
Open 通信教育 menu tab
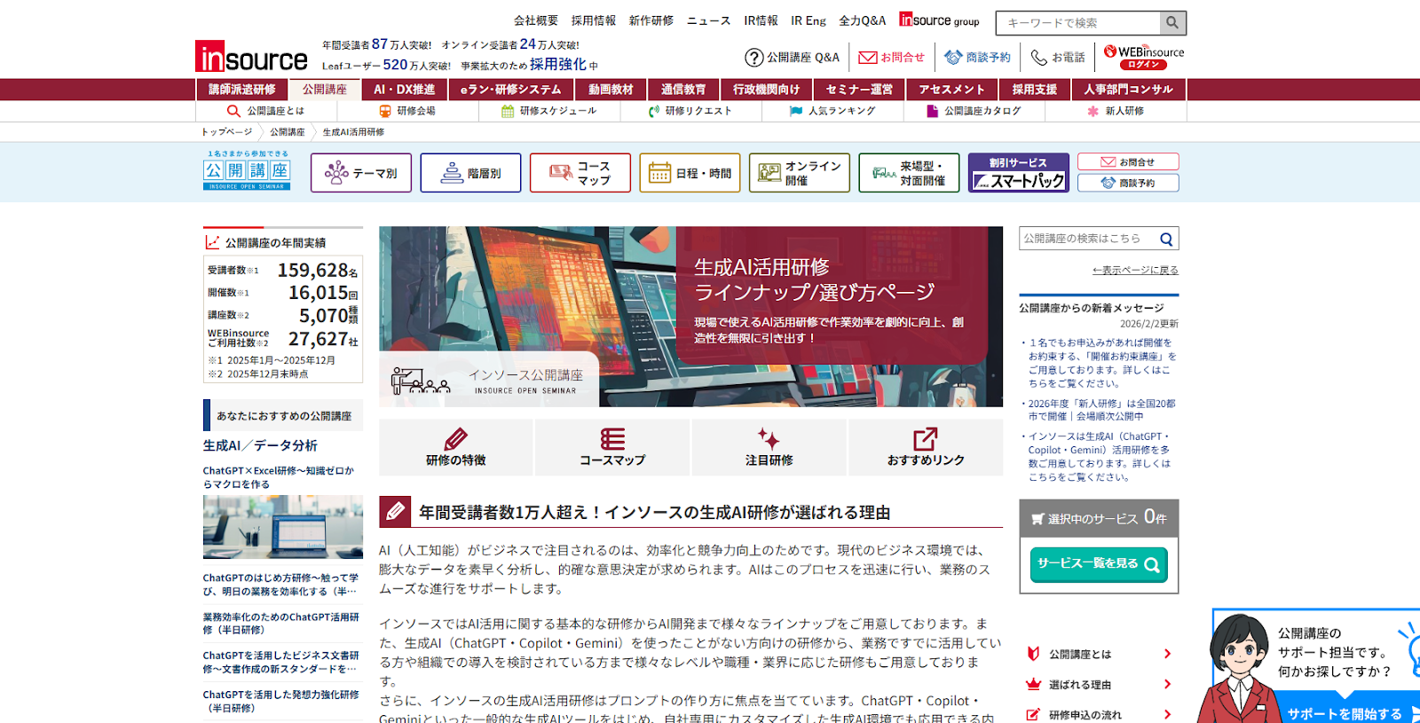click(683, 90)
